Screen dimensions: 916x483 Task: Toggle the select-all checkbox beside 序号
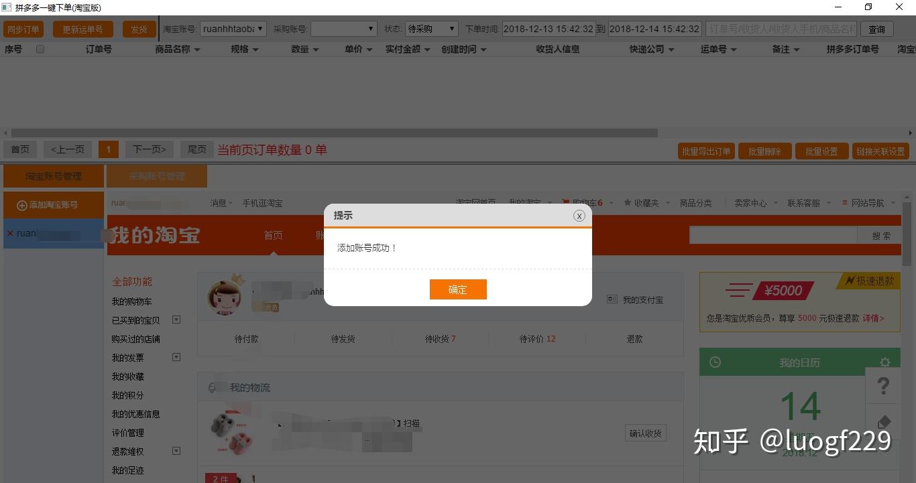tap(40, 49)
